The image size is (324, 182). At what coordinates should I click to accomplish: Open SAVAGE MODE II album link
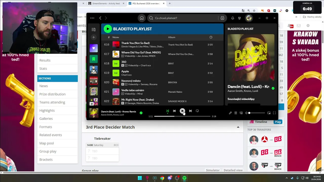pyautogui.click(x=177, y=101)
